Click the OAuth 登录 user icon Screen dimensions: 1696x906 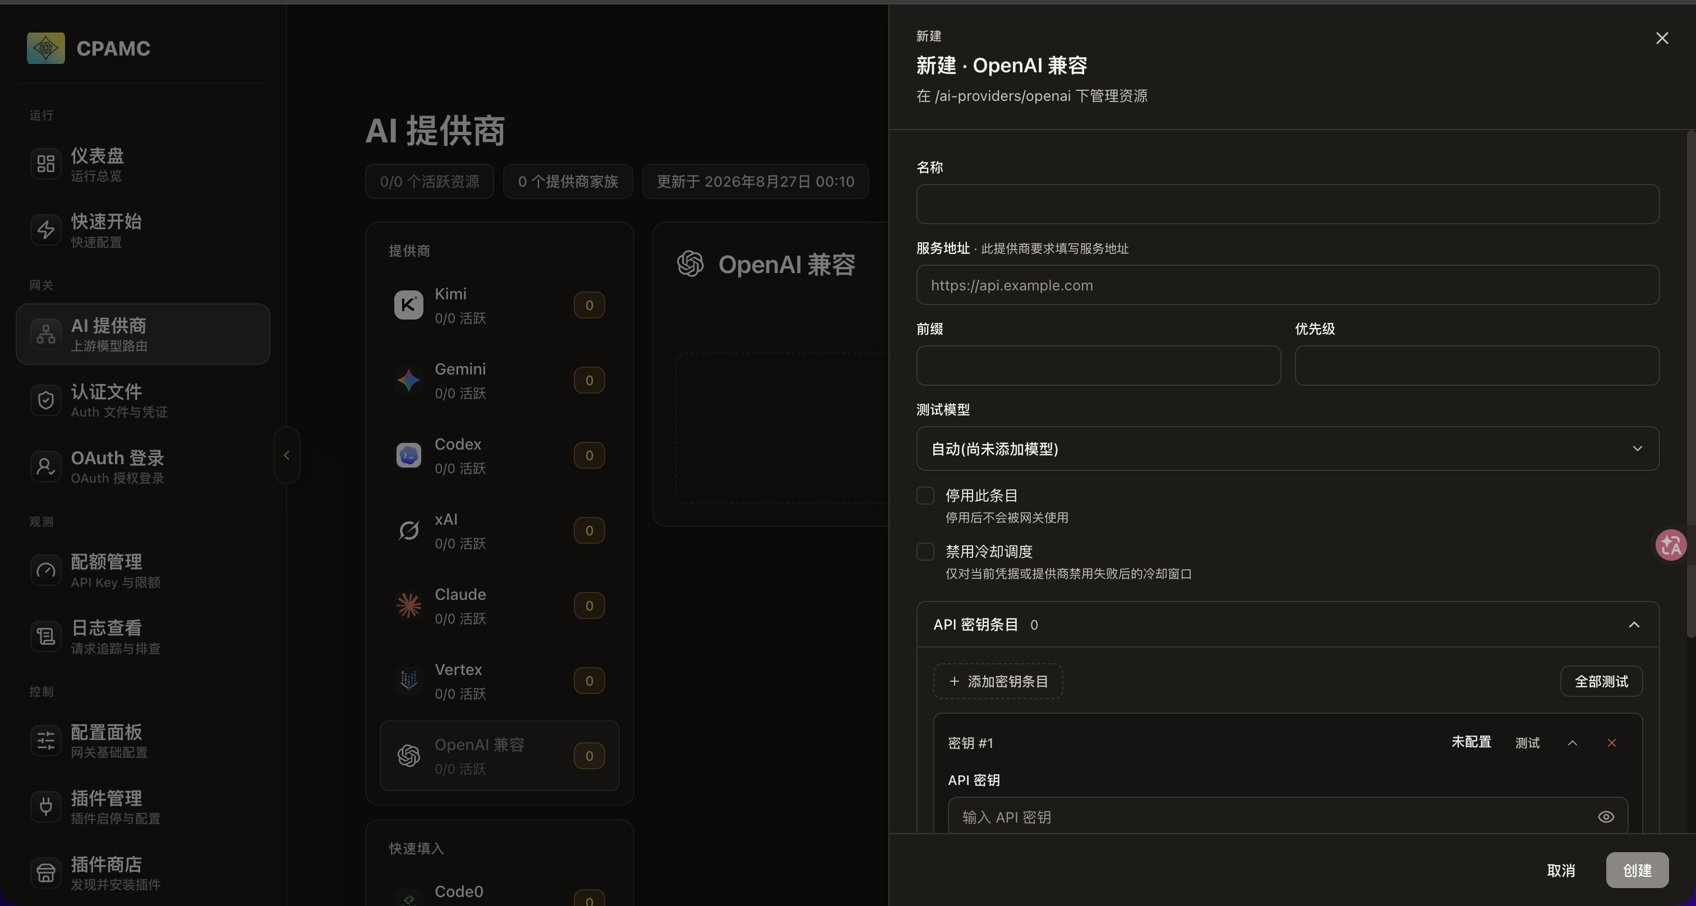[45, 466]
